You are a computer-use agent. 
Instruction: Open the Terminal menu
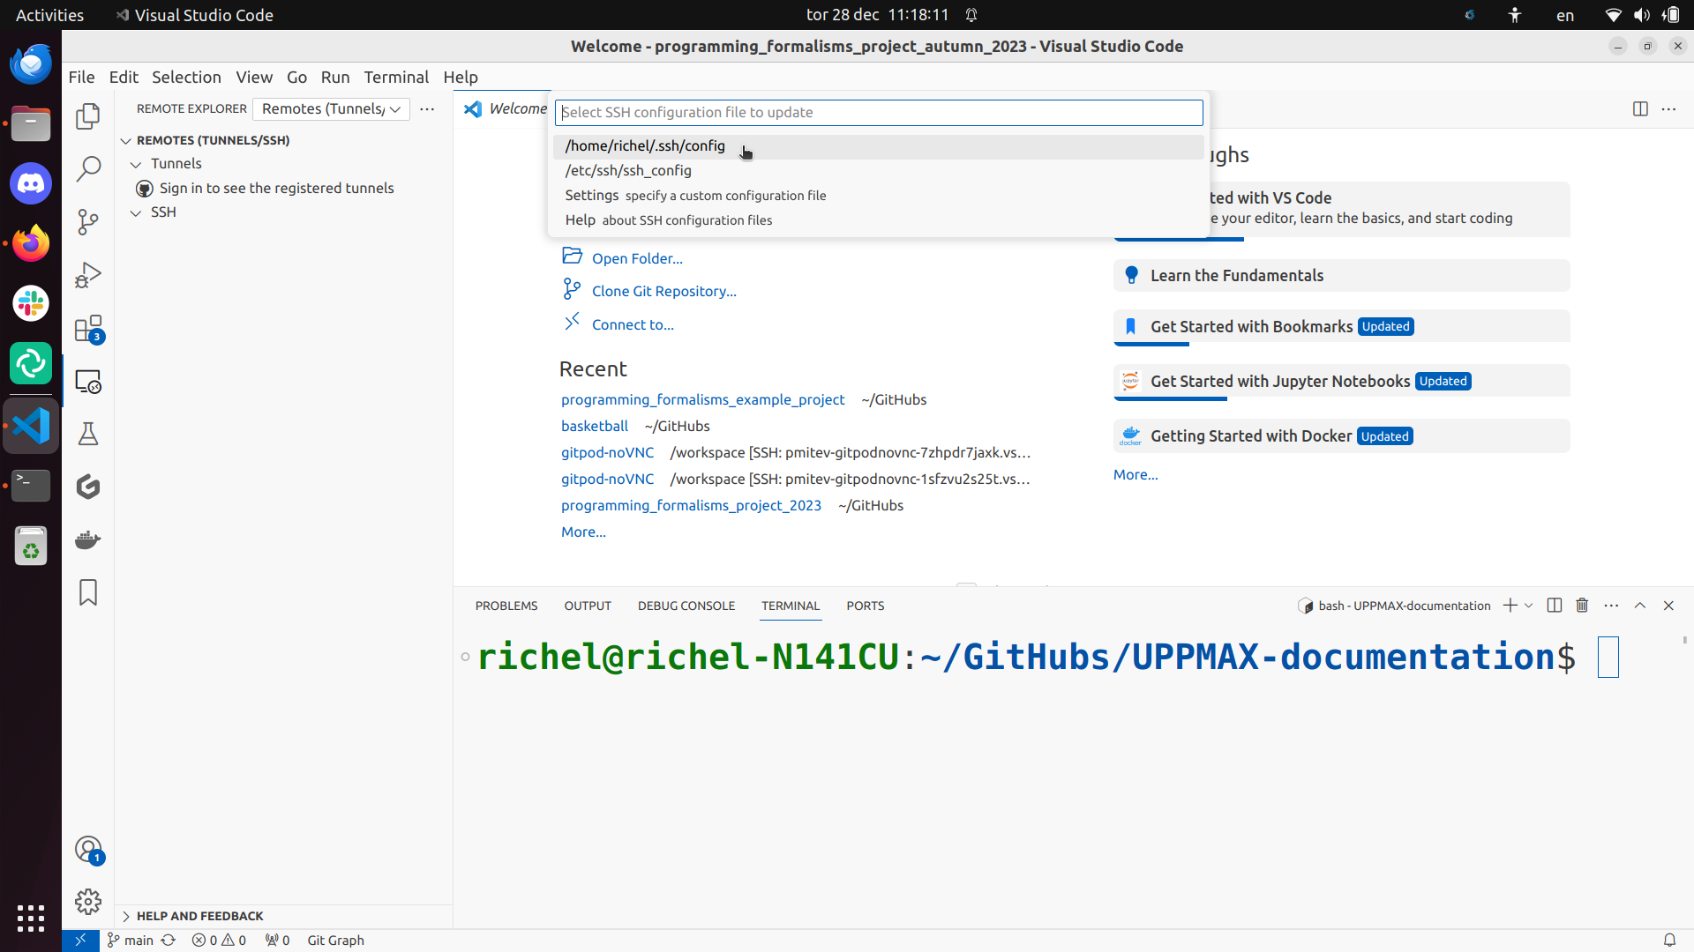coord(396,78)
